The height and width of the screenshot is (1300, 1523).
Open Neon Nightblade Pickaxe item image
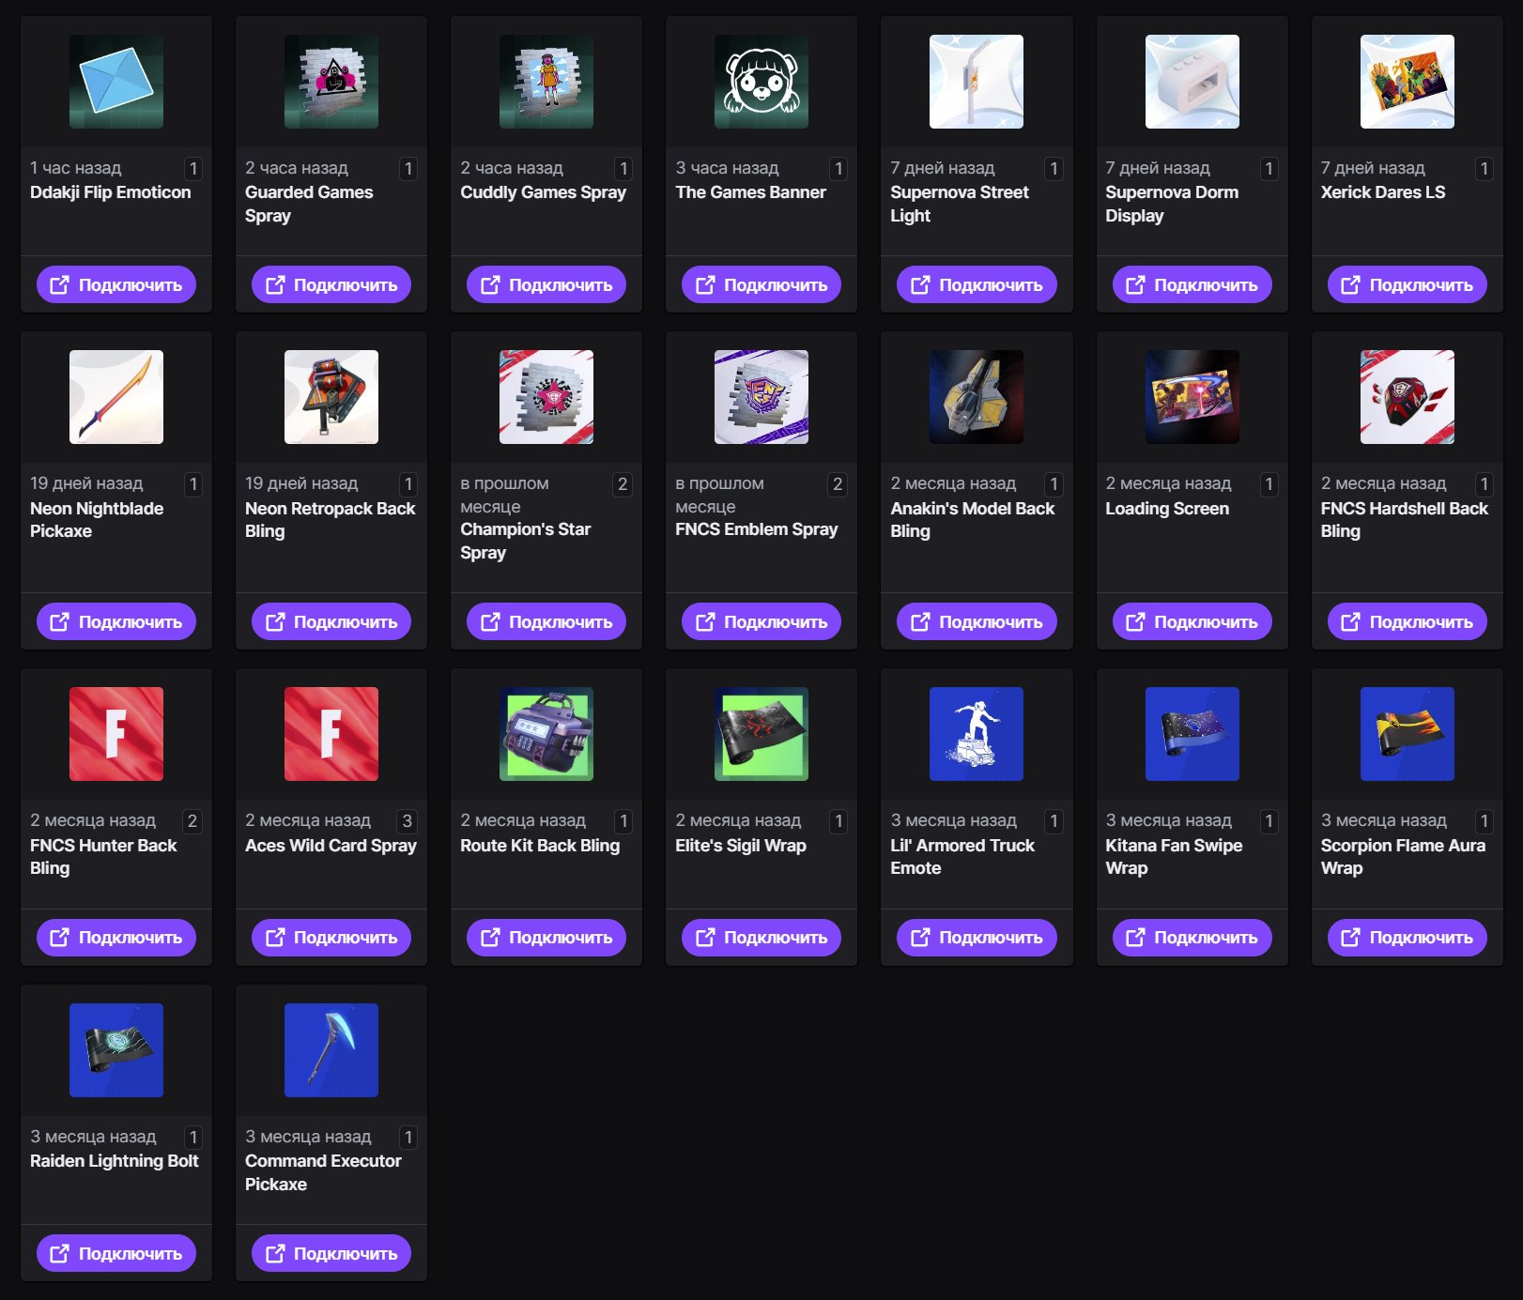116,397
